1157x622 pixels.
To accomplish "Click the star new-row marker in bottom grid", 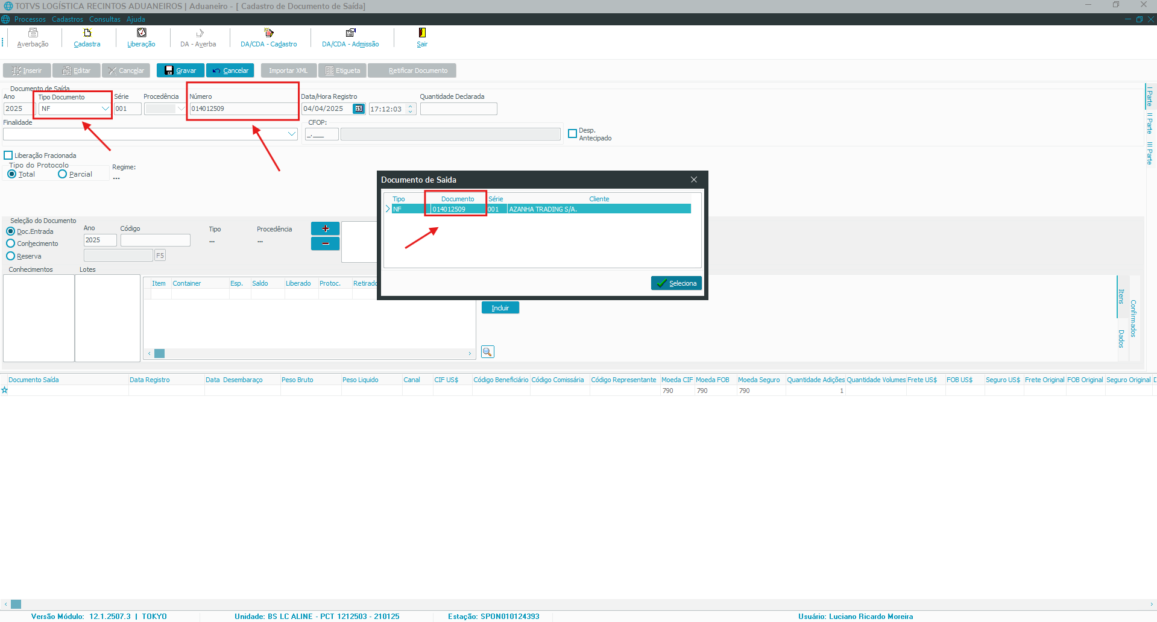I will point(4,391).
